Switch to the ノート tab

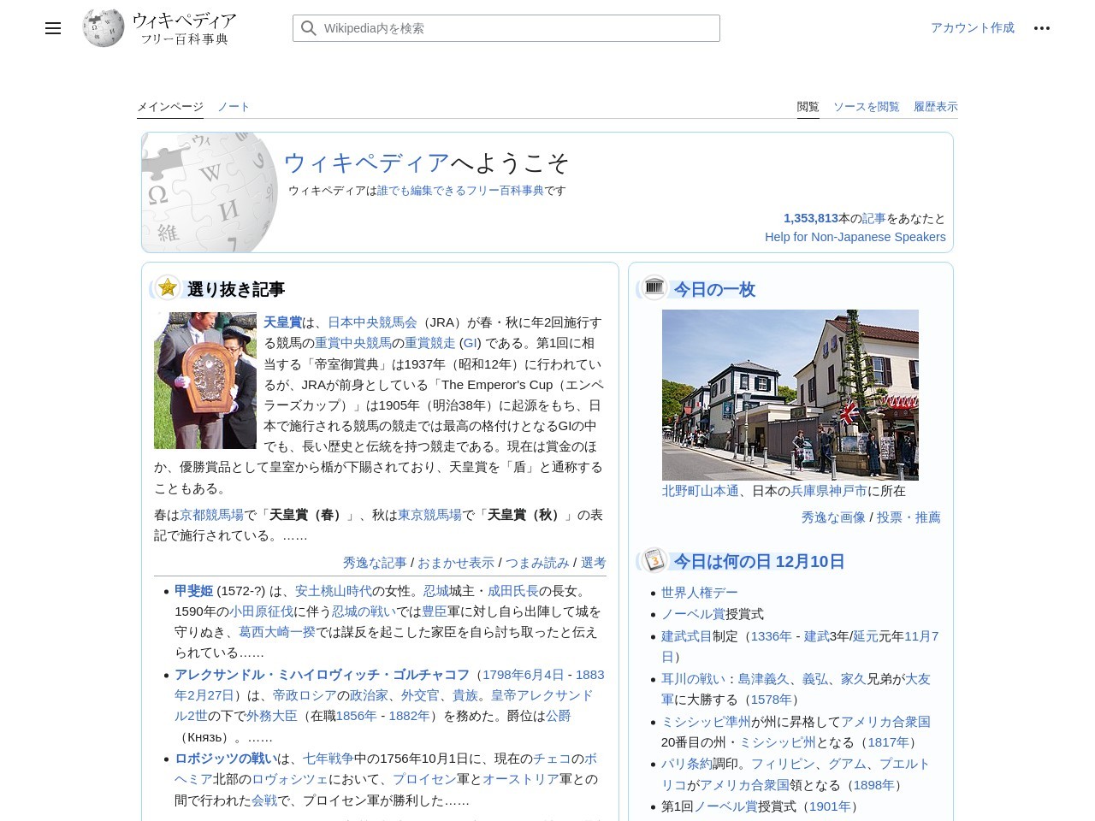234,107
